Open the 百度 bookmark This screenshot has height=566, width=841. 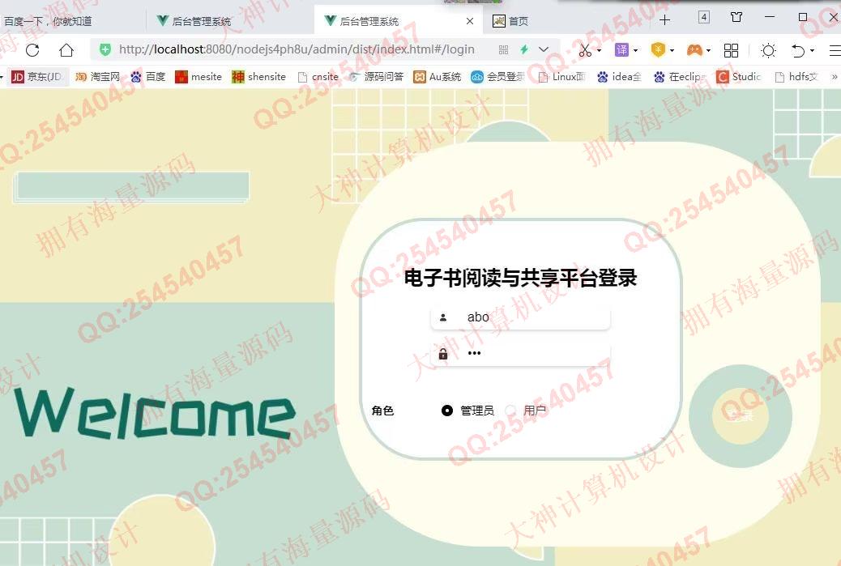[148, 77]
